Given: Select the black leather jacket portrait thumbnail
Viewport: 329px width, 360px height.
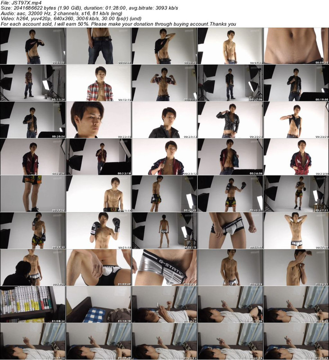Looking at the screenshot, I should [164, 120].
